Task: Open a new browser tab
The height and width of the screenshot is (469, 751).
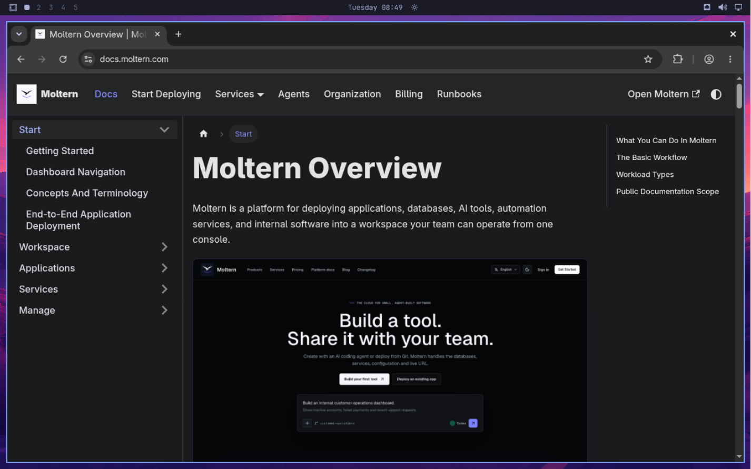Action: click(x=179, y=34)
